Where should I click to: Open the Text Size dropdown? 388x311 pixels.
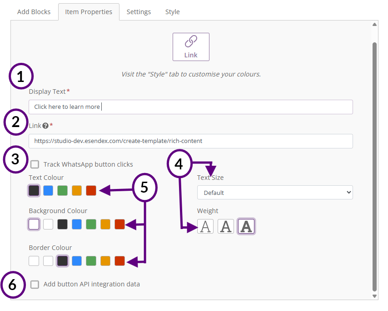point(275,193)
